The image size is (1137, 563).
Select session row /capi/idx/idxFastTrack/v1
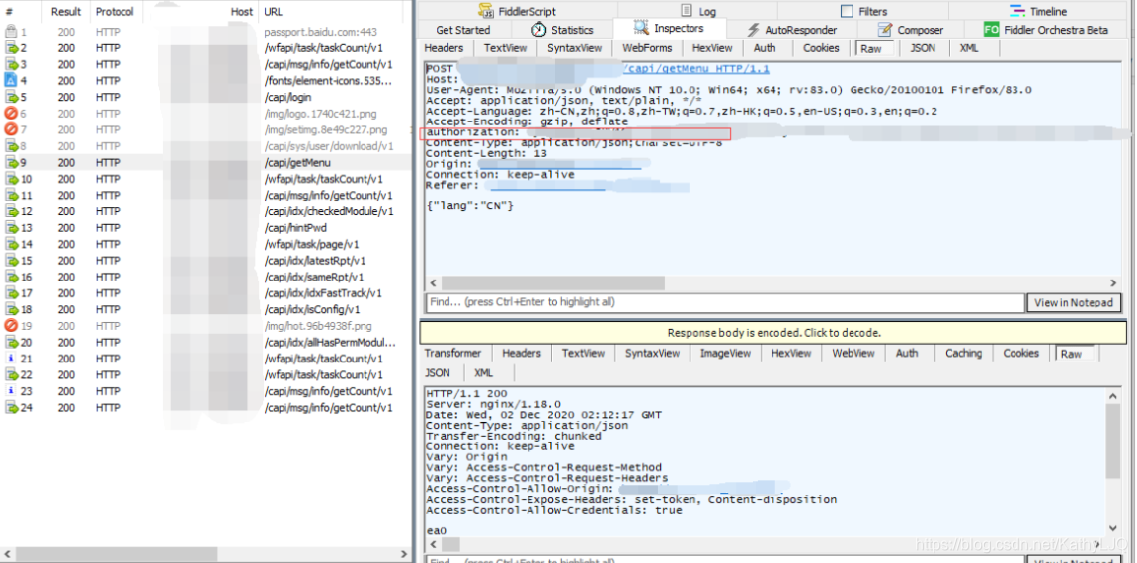205,293
